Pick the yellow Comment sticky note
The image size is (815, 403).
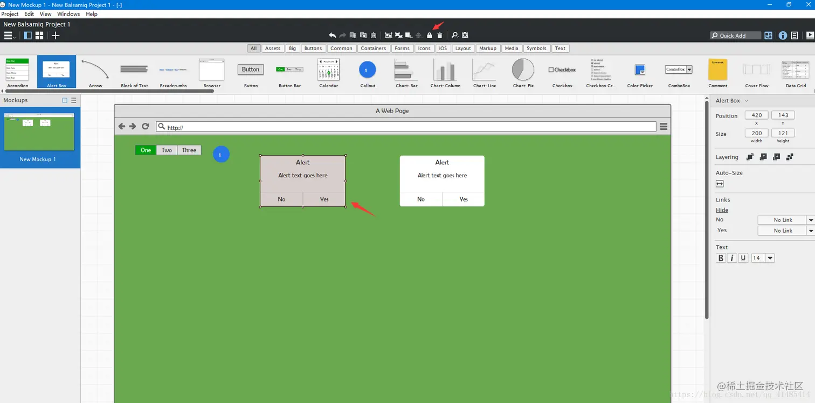[x=717, y=73]
